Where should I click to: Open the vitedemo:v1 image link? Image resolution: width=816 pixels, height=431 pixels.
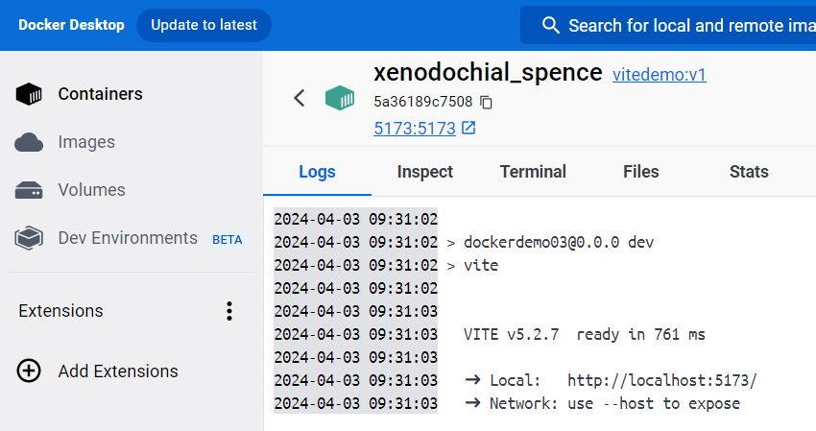click(x=659, y=74)
